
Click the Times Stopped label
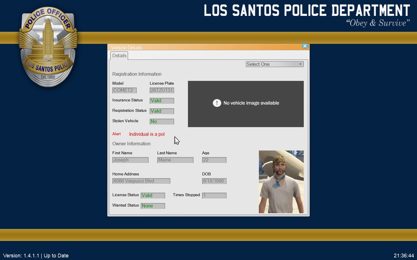[x=186, y=195]
